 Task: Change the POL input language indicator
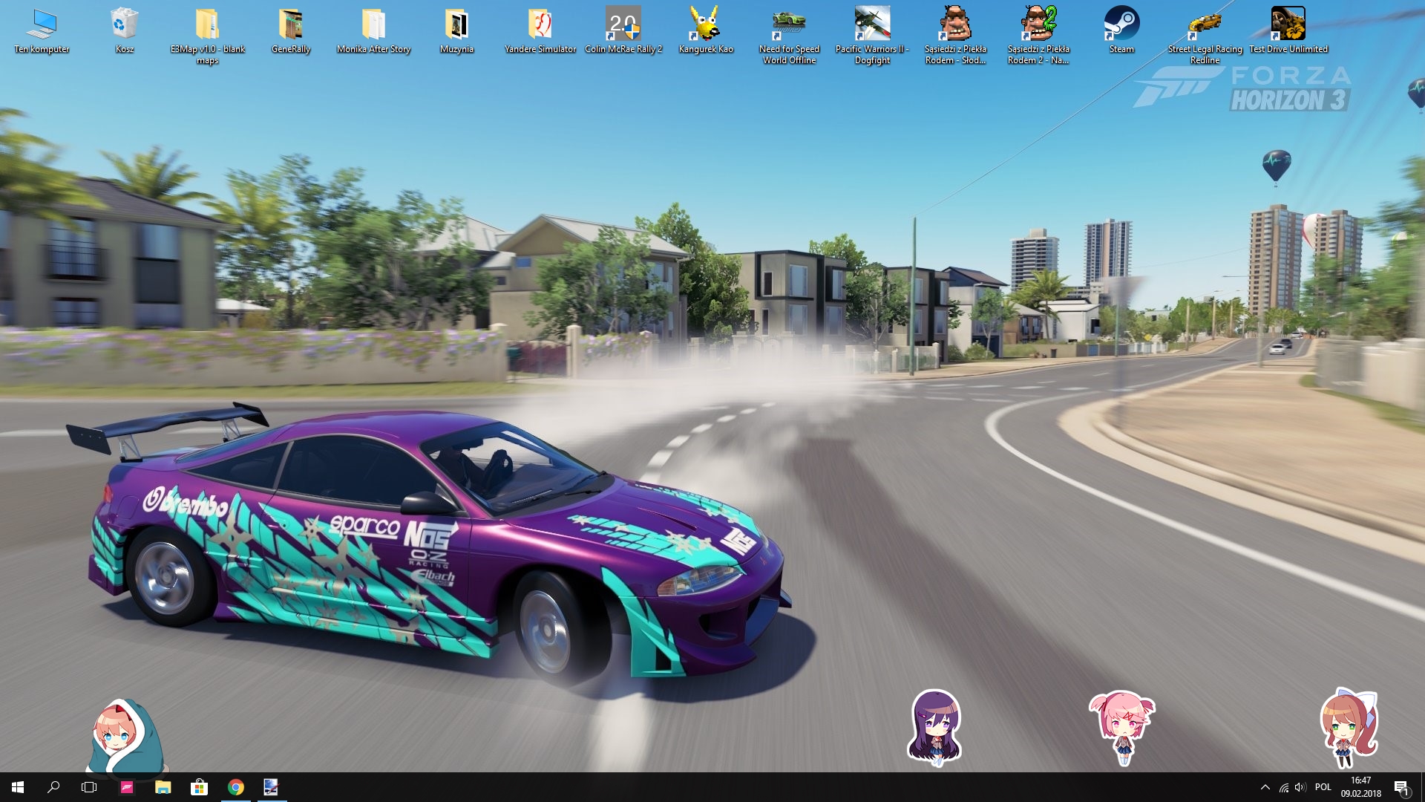1323,787
